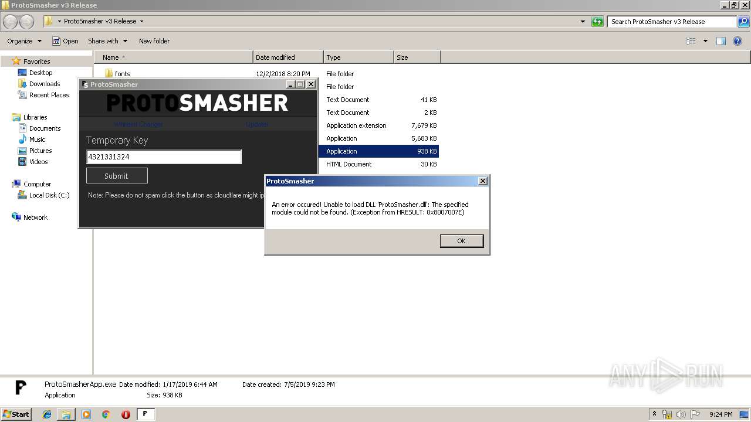This screenshot has height=422, width=751.
Task: Refresh the folder view
Action: [x=597, y=22]
